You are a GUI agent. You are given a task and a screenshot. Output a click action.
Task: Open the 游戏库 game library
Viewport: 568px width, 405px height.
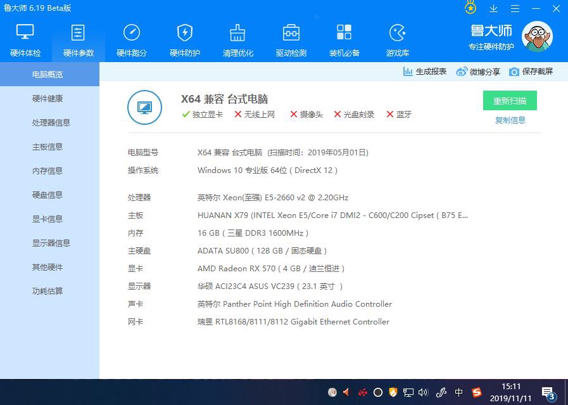coord(398,41)
